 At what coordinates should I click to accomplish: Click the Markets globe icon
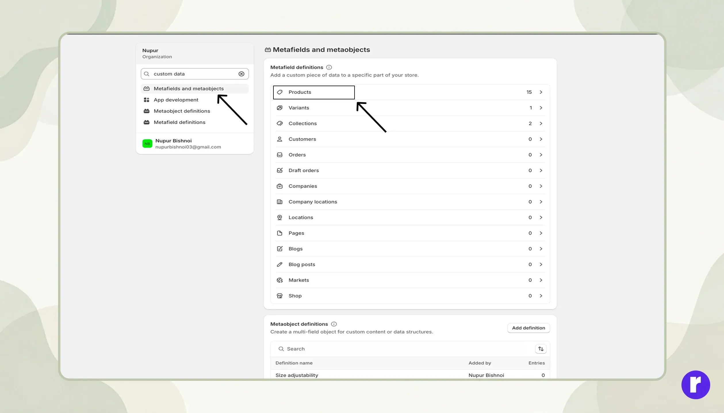279,280
